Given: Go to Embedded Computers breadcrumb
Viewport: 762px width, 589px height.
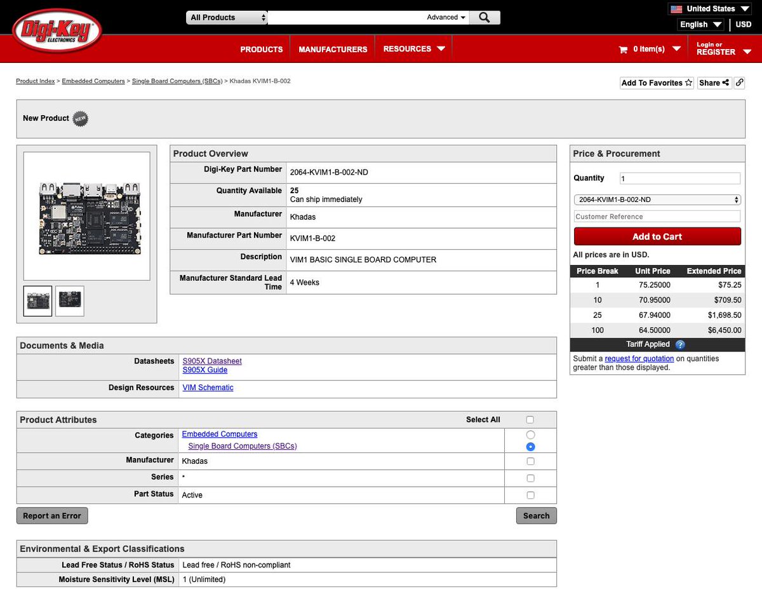Looking at the screenshot, I should [93, 81].
